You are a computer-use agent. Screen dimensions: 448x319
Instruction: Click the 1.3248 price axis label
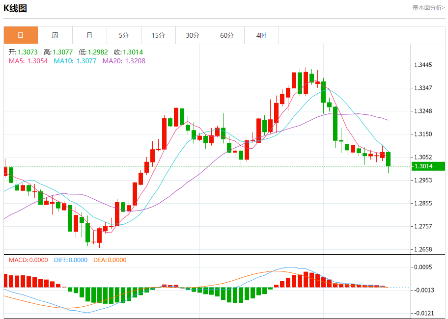point(423,111)
